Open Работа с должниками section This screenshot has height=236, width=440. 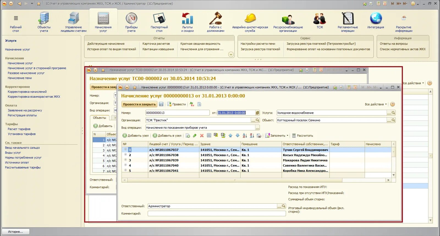(x=216, y=22)
